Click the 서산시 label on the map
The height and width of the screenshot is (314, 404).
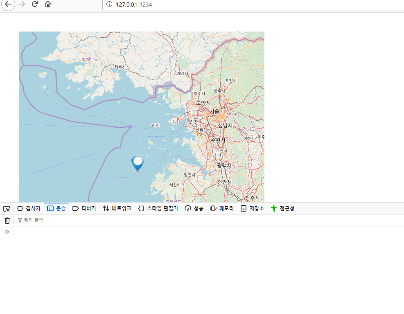(x=175, y=185)
